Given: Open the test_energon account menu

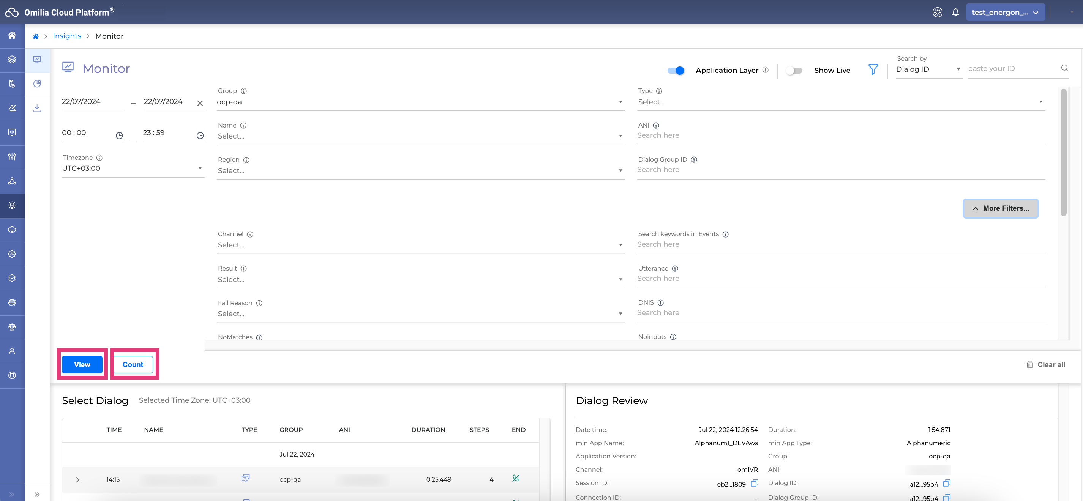Looking at the screenshot, I should (1005, 12).
